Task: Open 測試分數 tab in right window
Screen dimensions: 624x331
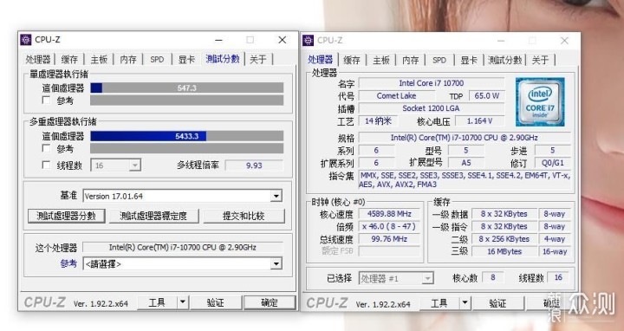Action: coord(505,60)
